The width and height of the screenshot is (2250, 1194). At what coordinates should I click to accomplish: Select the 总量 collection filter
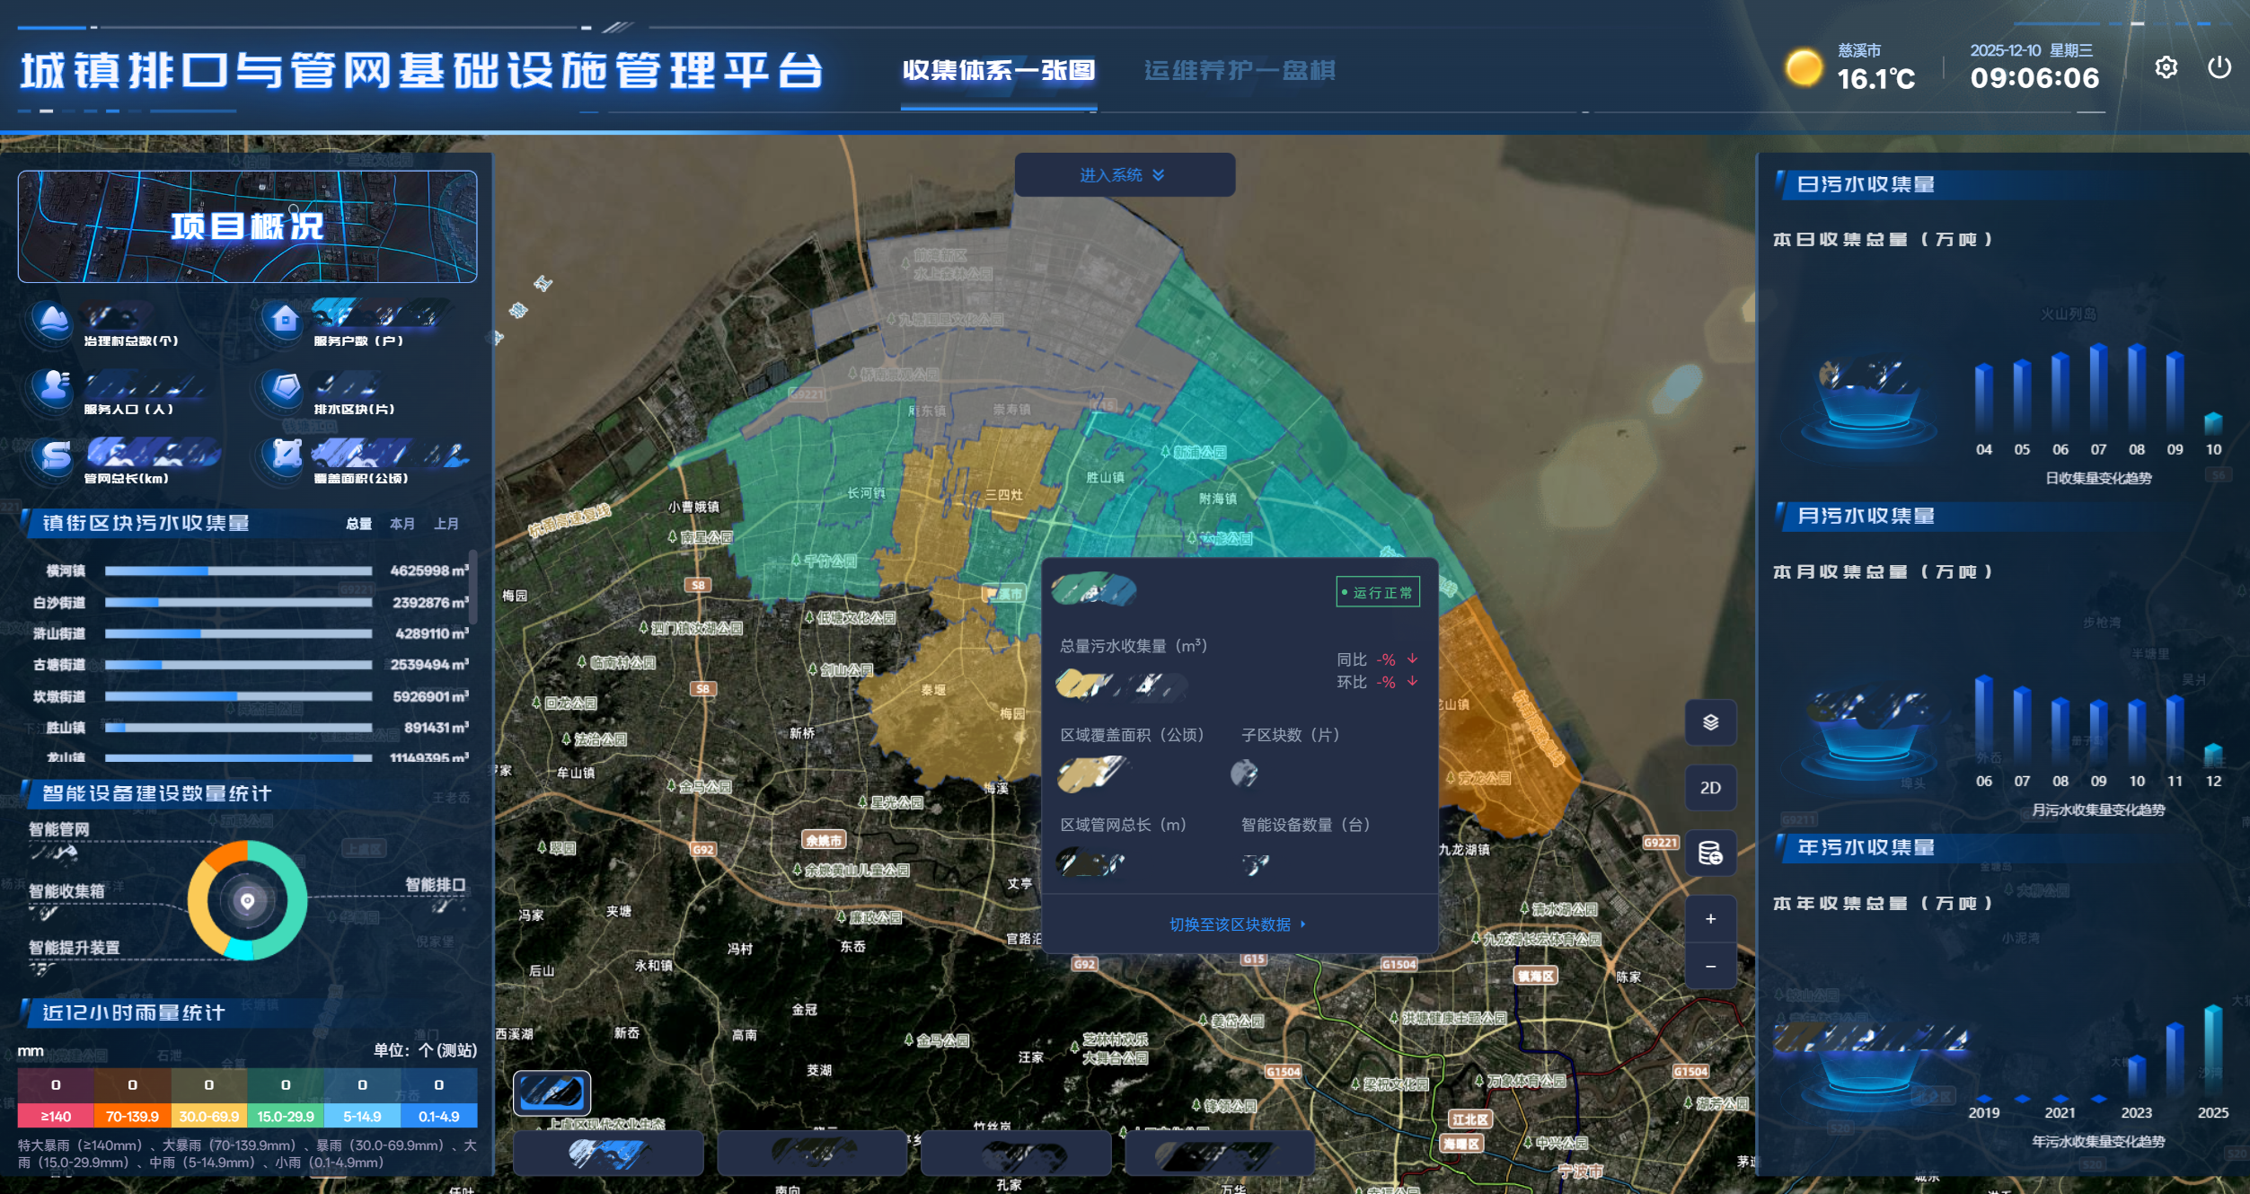(x=358, y=524)
